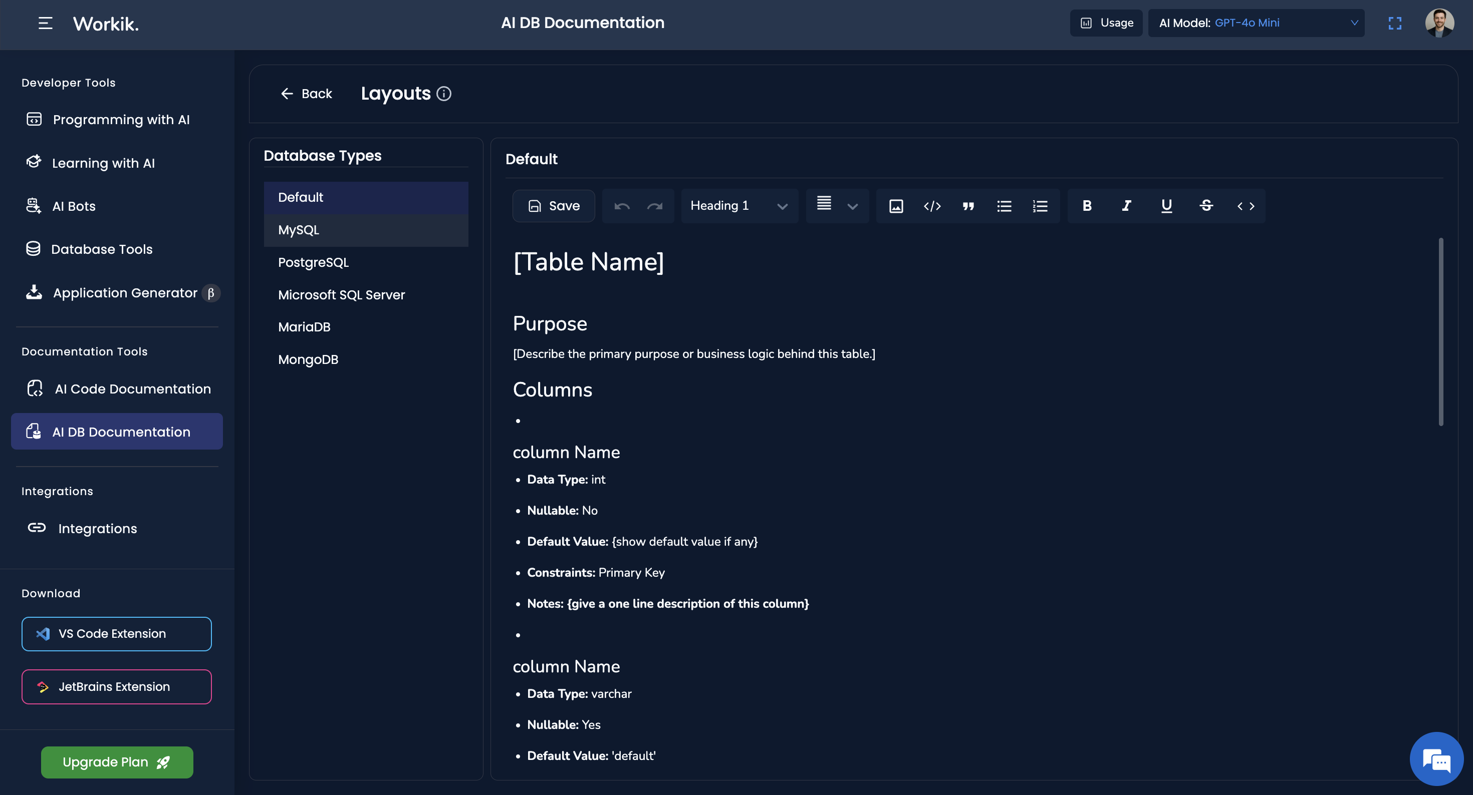
Task: Apply a bulleted list format
Action: point(1004,206)
